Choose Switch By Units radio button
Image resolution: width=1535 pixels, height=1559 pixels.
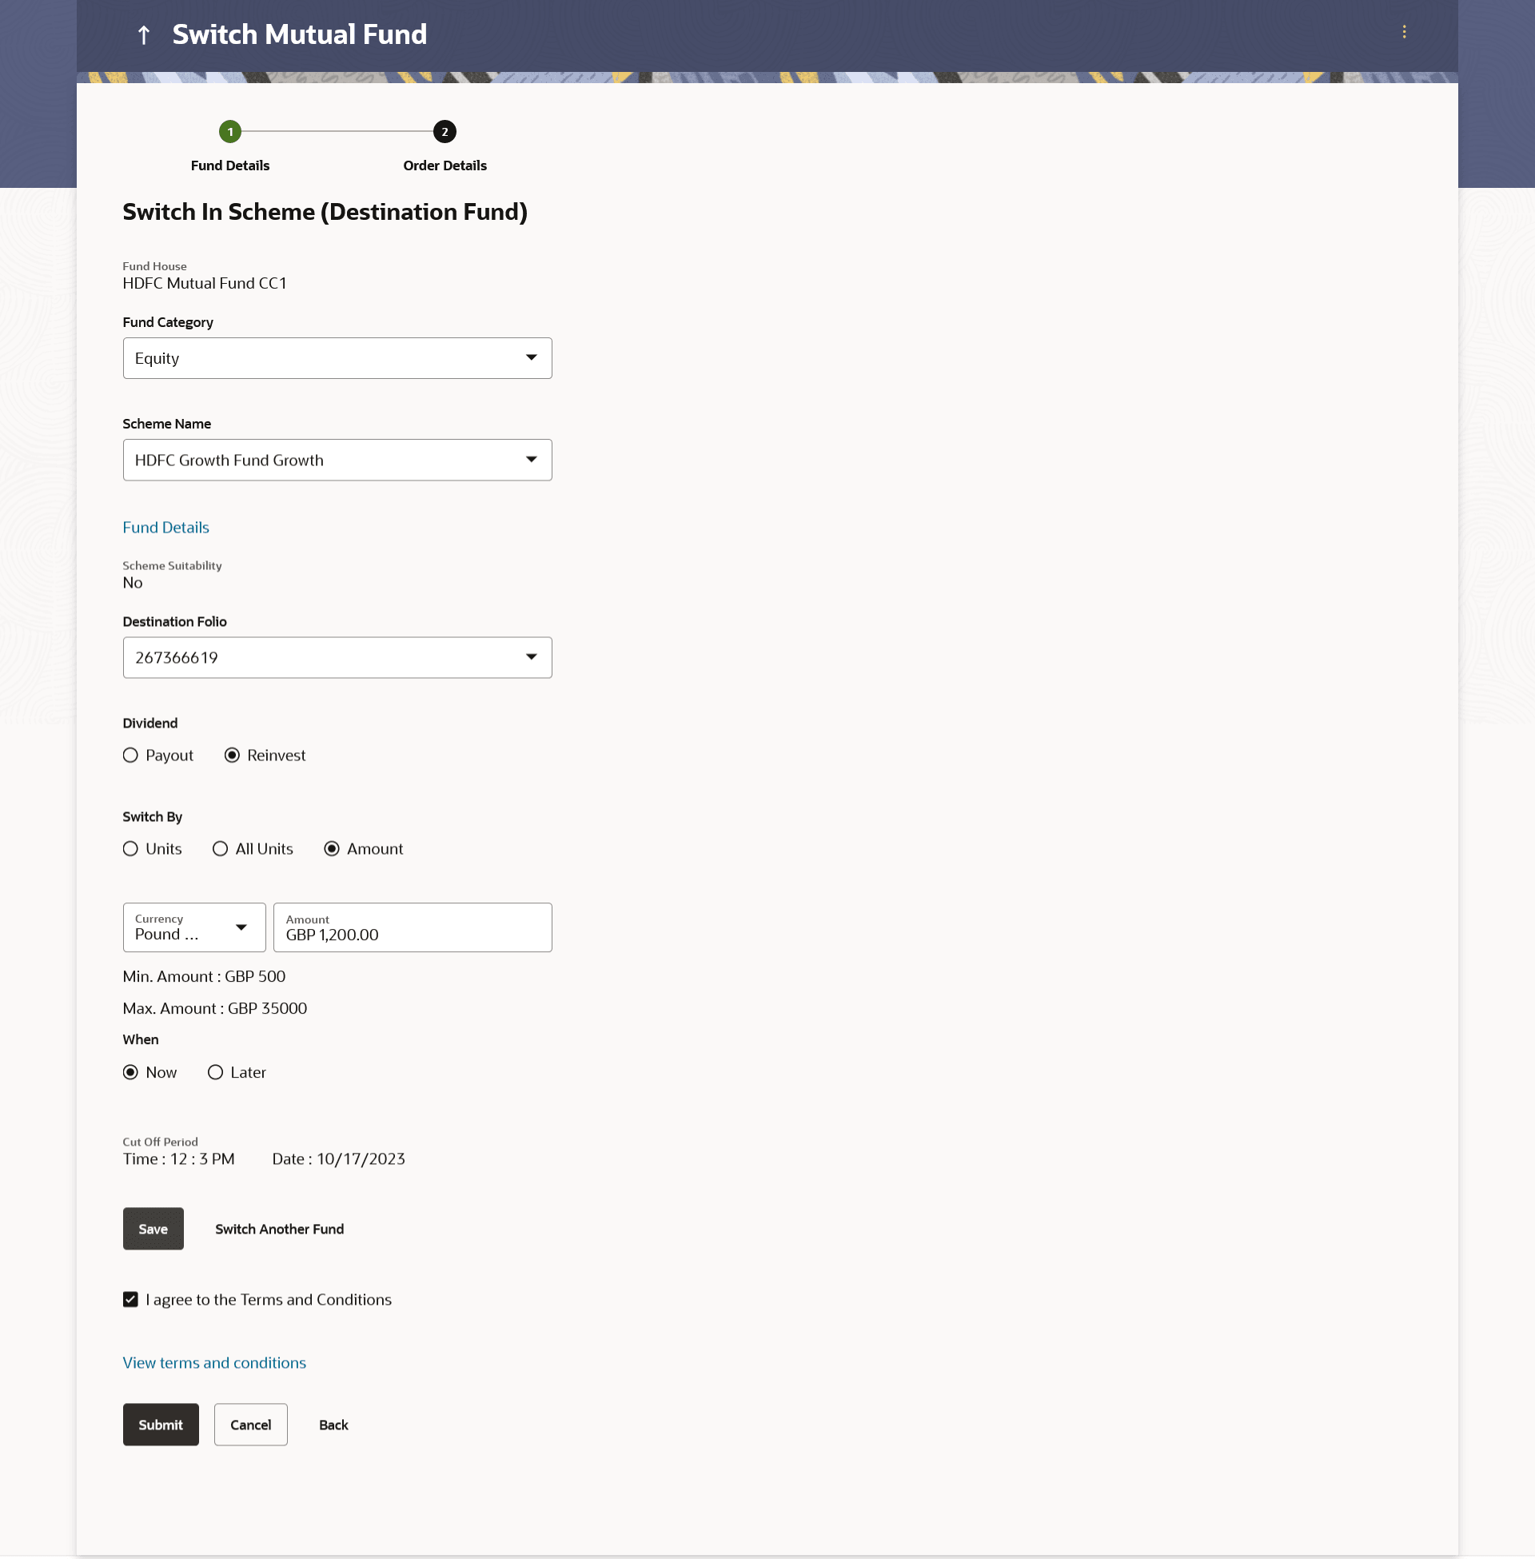tap(130, 849)
